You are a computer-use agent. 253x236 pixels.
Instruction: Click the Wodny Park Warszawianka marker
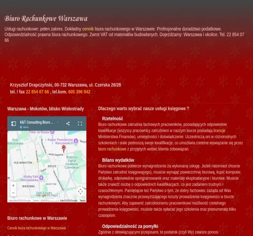(x=41, y=178)
